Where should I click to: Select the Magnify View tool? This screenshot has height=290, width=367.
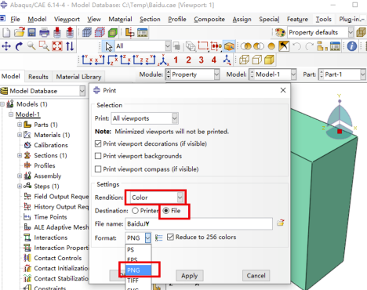(x=31, y=46)
